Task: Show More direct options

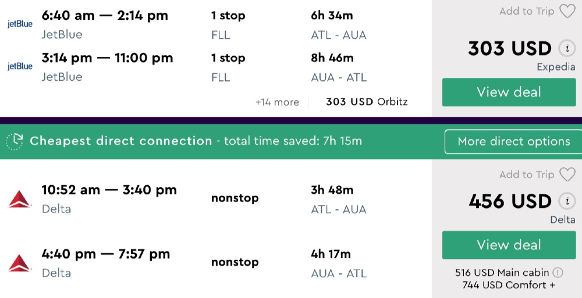Action: (x=513, y=142)
